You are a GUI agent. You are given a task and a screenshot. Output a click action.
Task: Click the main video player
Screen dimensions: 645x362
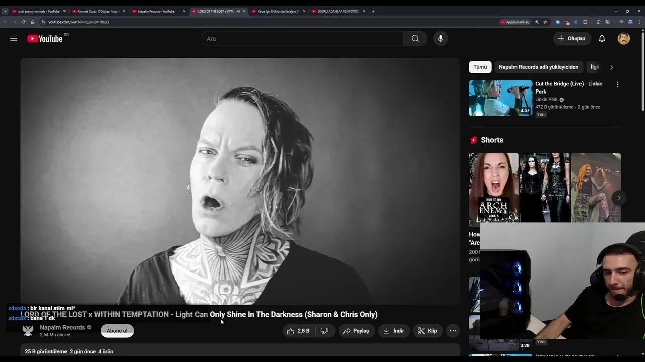click(240, 181)
